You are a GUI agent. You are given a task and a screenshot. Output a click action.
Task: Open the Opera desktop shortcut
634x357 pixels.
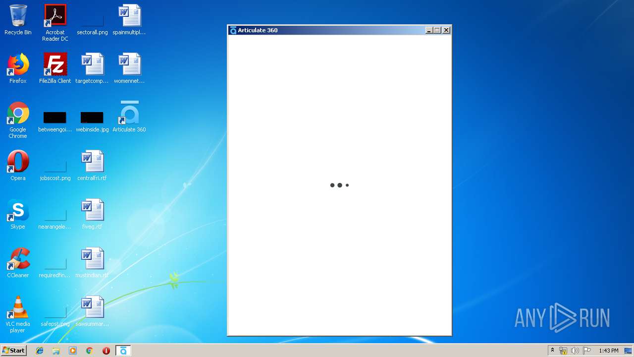coord(18,167)
